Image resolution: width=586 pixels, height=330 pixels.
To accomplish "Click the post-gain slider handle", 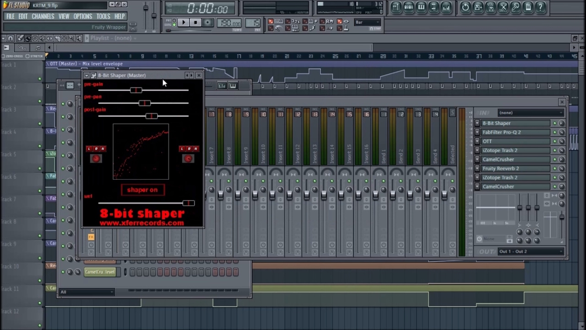I will tap(152, 116).
